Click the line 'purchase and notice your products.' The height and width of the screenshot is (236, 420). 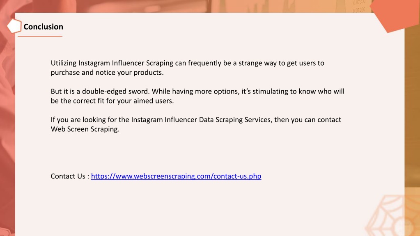point(107,73)
